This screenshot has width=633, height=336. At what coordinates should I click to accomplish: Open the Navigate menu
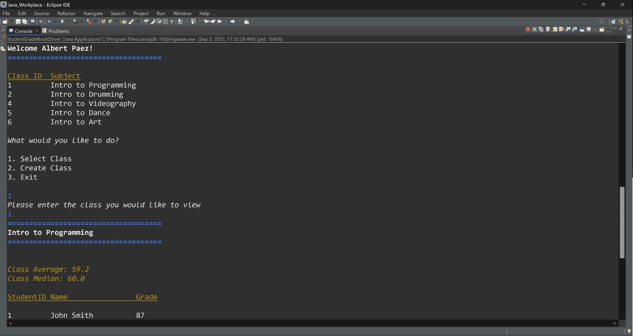(93, 14)
